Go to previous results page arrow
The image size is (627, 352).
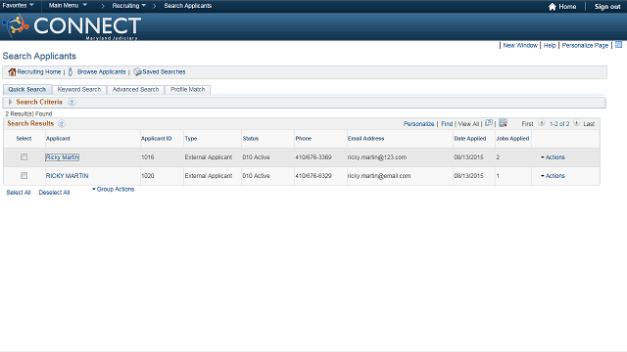[542, 123]
